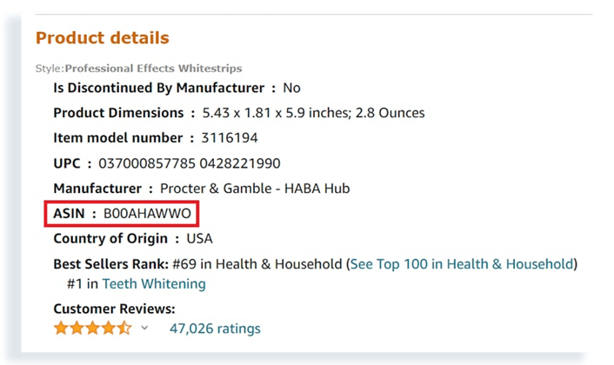Viewport: 614px width, 365px height.
Task: Click the Best Sellers Rank label
Action: coord(110,263)
